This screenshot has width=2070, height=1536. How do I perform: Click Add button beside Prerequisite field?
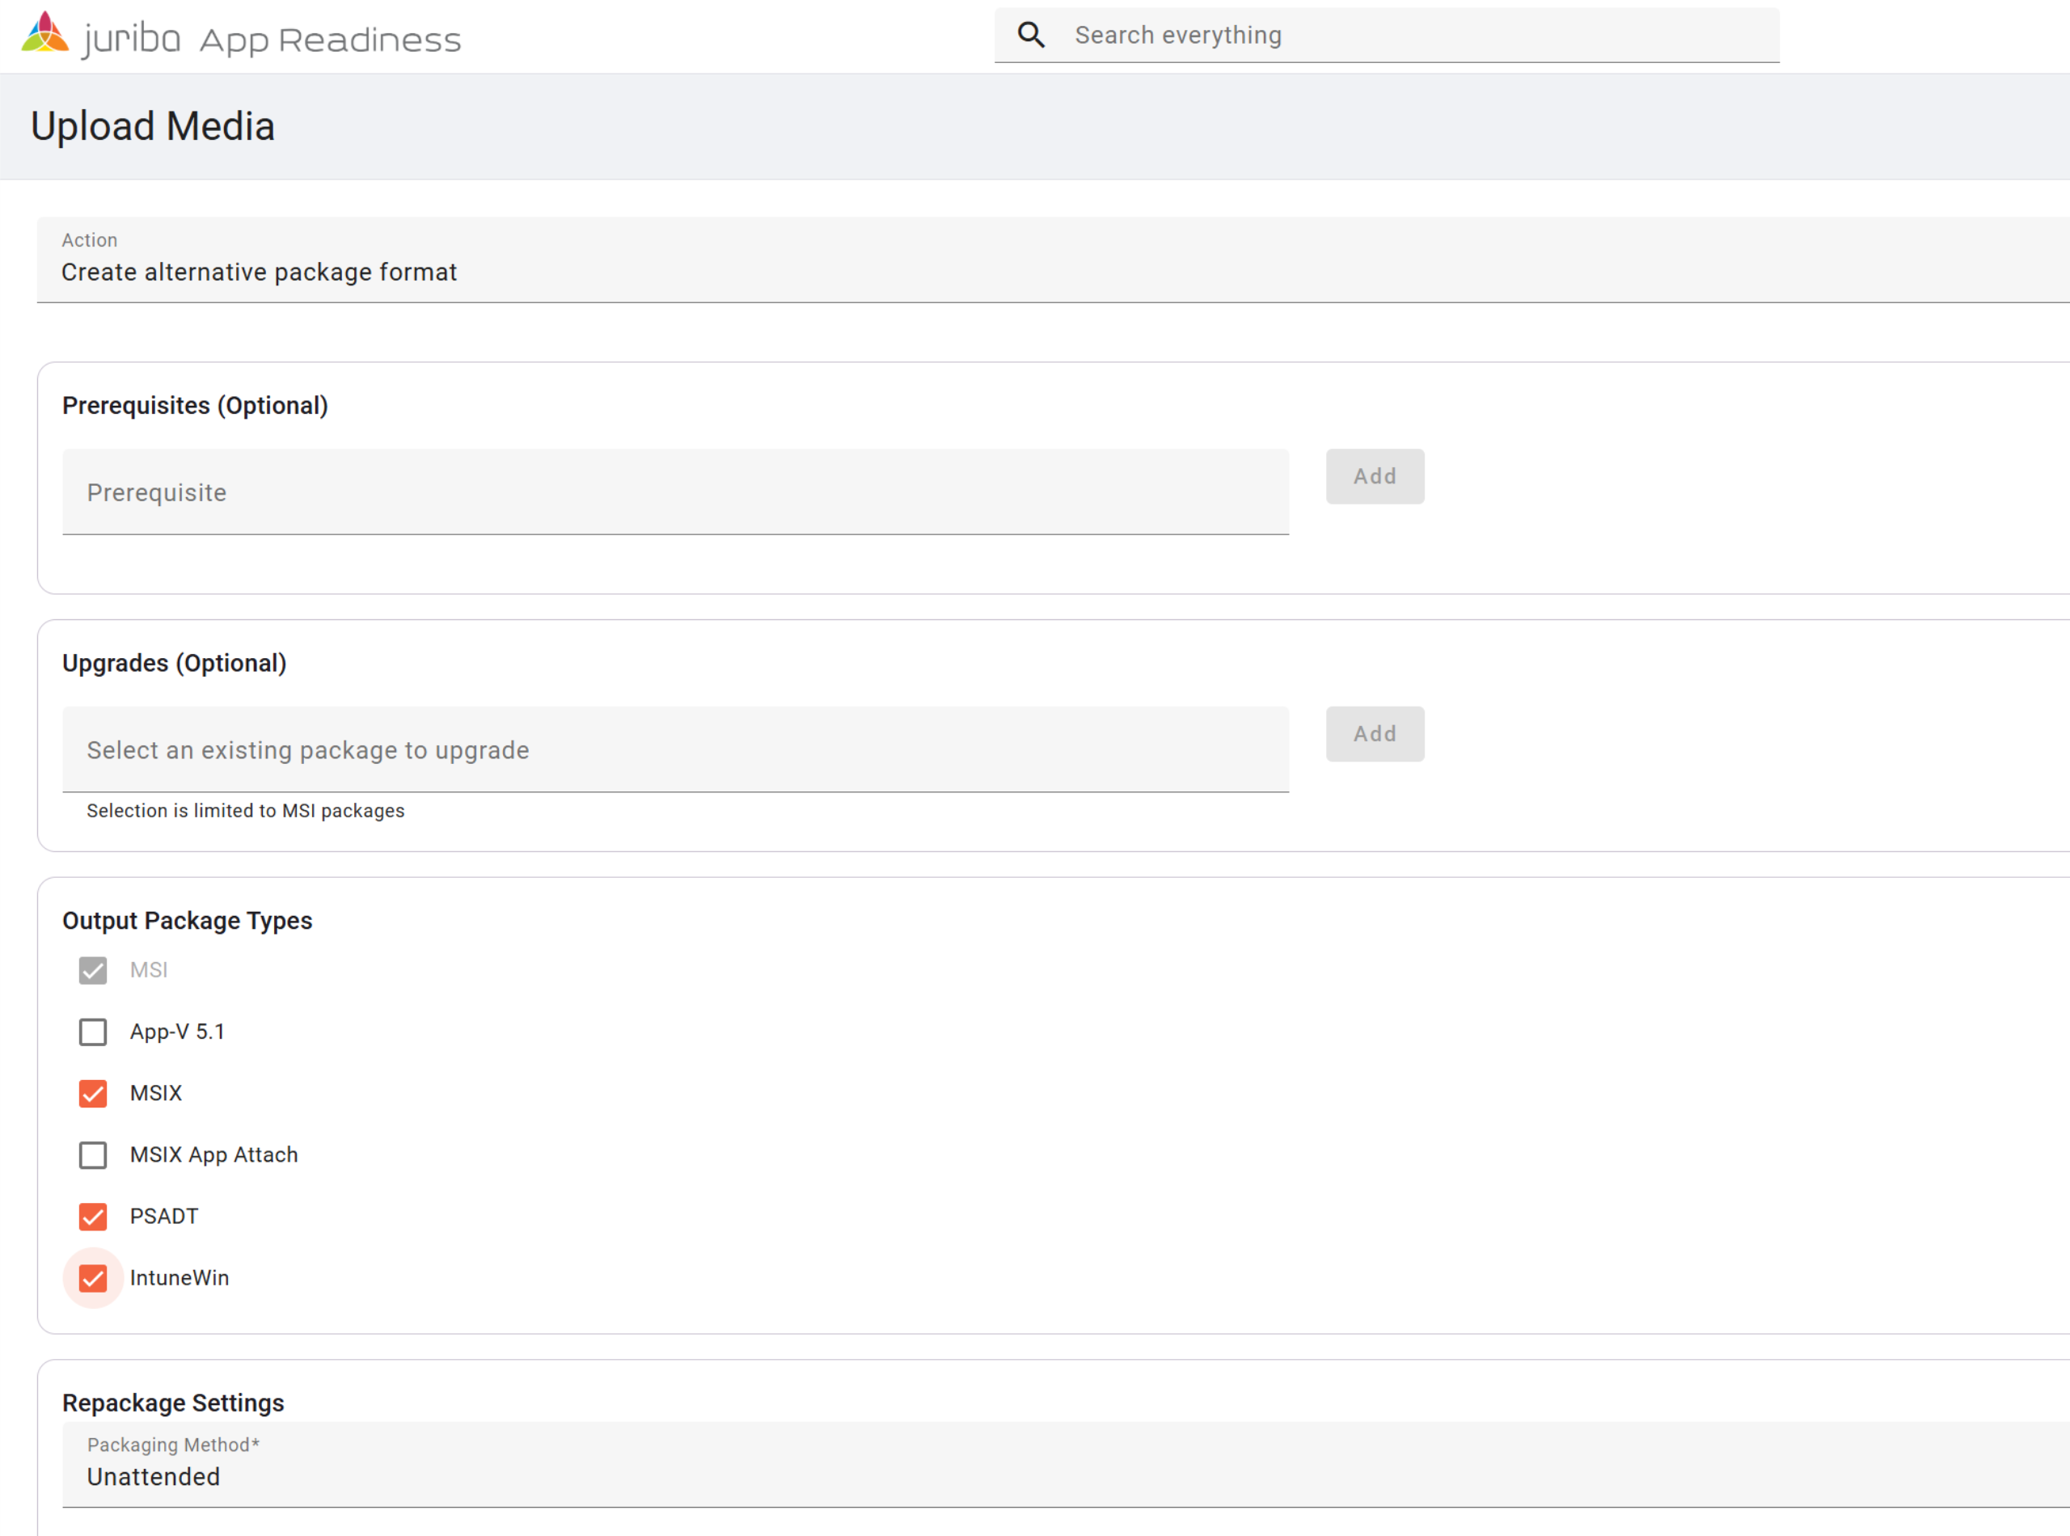[x=1374, y=476]
